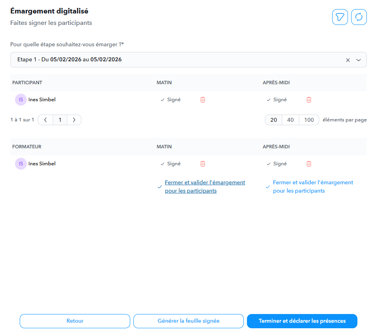Click the FORMATEUR column header
The height and width of the screenshot is (333, 372).
pyautogui.click(x=27, y=146)
